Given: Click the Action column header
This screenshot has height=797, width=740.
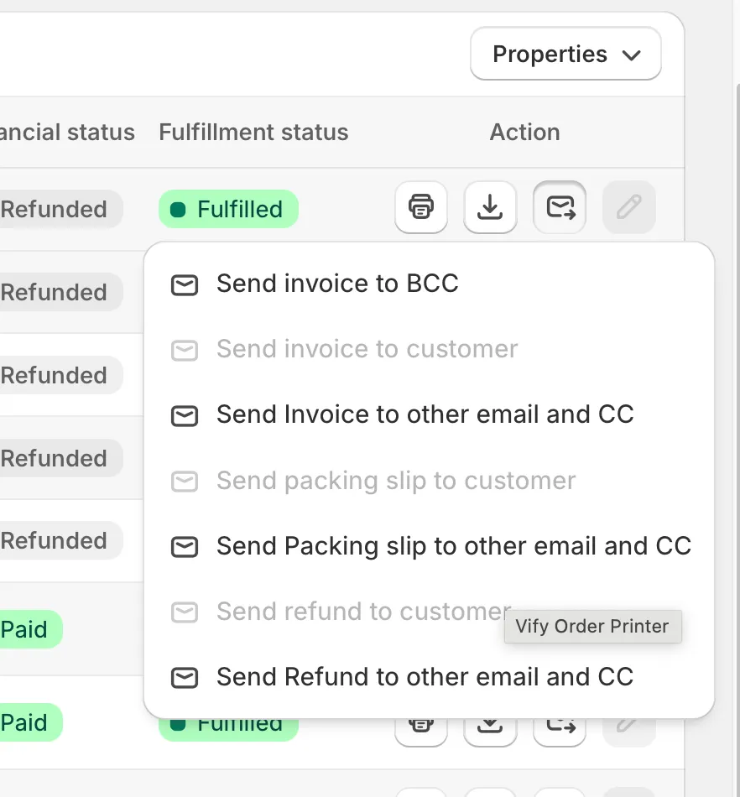Looking at the screenshot, I should click(524, 132).
